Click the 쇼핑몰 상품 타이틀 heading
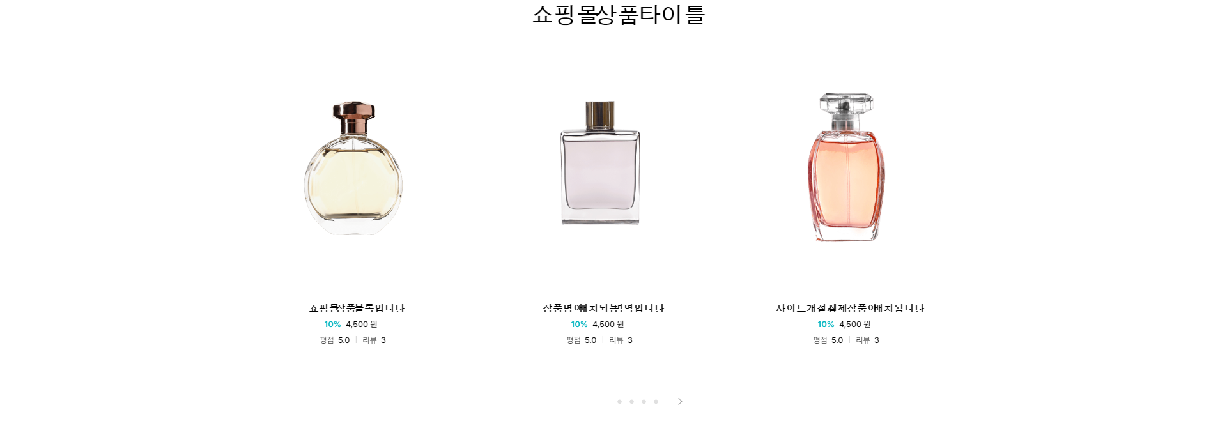This screenshot has height=428, width=1227. [x=619, y=15]
